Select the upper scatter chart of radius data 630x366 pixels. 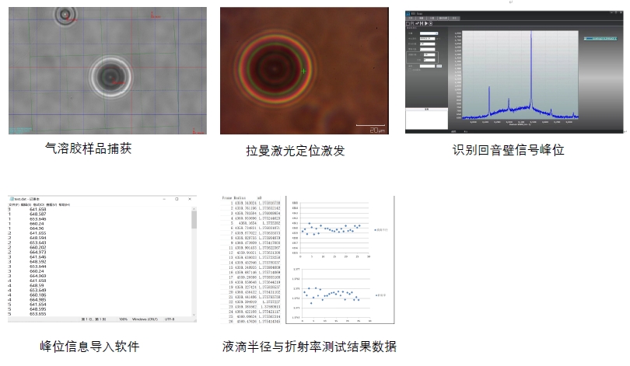click(x=336, y=230)
